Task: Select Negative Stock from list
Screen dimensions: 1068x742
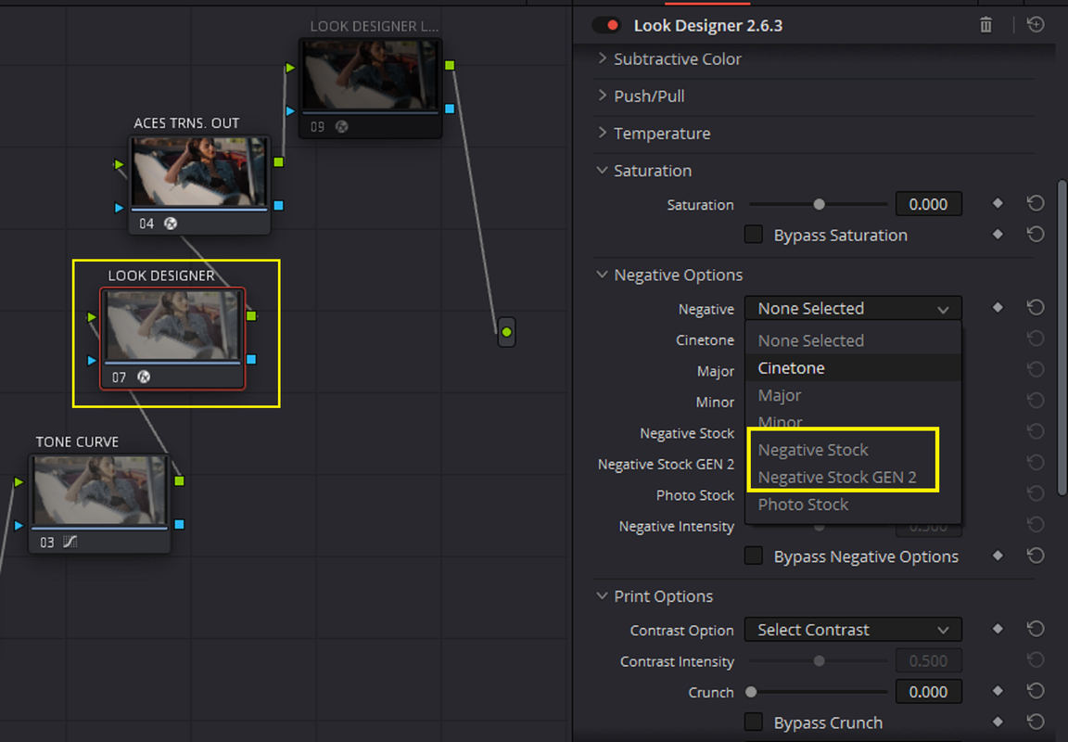Action: click(853, 450)
